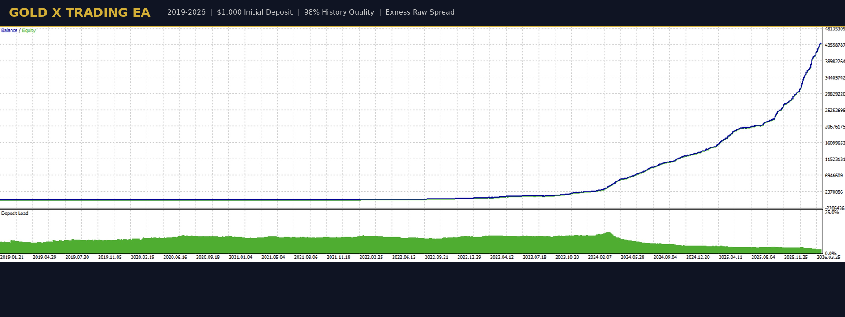This screenshot has width=845, height=317.
Task: Click the 2022.09.21 date label
Action: [x=437, y=258]
